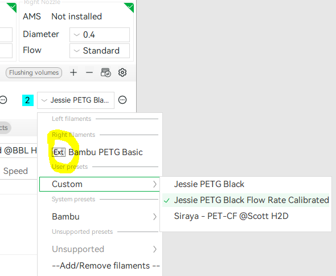The height and width of the screenshot is (276, 336).
Task: Open the Flow Standard dropdown
Action: point(100,51)
